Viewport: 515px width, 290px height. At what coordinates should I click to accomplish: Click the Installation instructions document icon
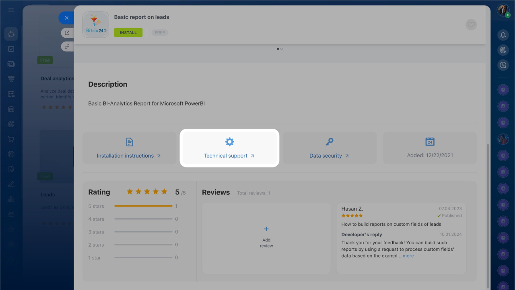130,142
